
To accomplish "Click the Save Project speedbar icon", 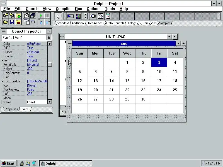I will click(x=12, y=16).
